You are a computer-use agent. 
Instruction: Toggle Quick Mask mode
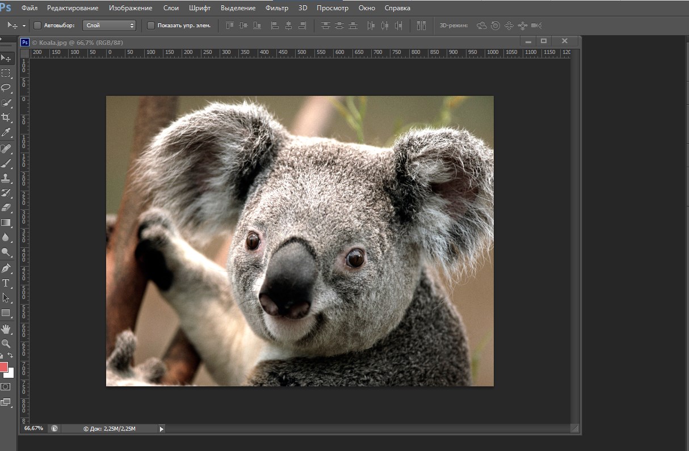pyautogui.click(x=6, y=386)
